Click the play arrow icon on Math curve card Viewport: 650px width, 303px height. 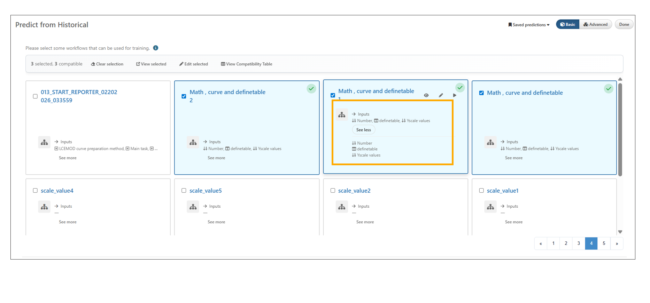[x=455, y=95]
